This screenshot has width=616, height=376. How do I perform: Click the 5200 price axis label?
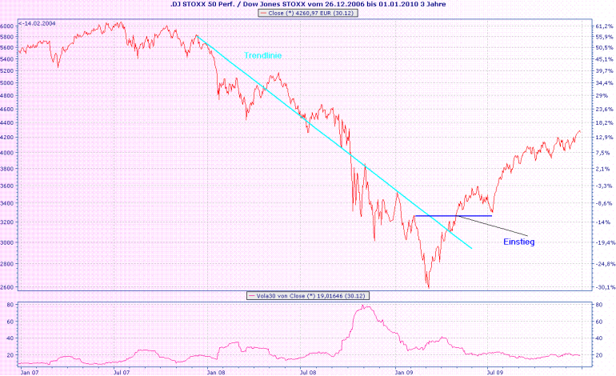click(x=6, y=71)
